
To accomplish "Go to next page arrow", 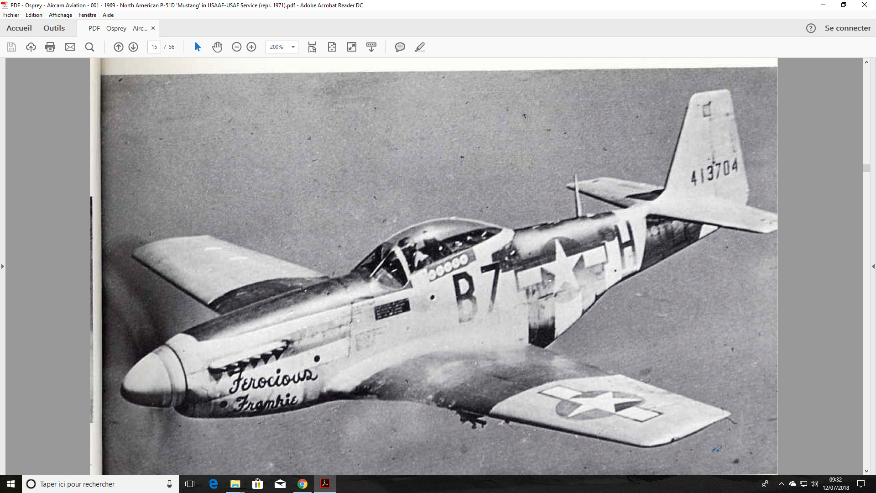I will tap(133, 47).
